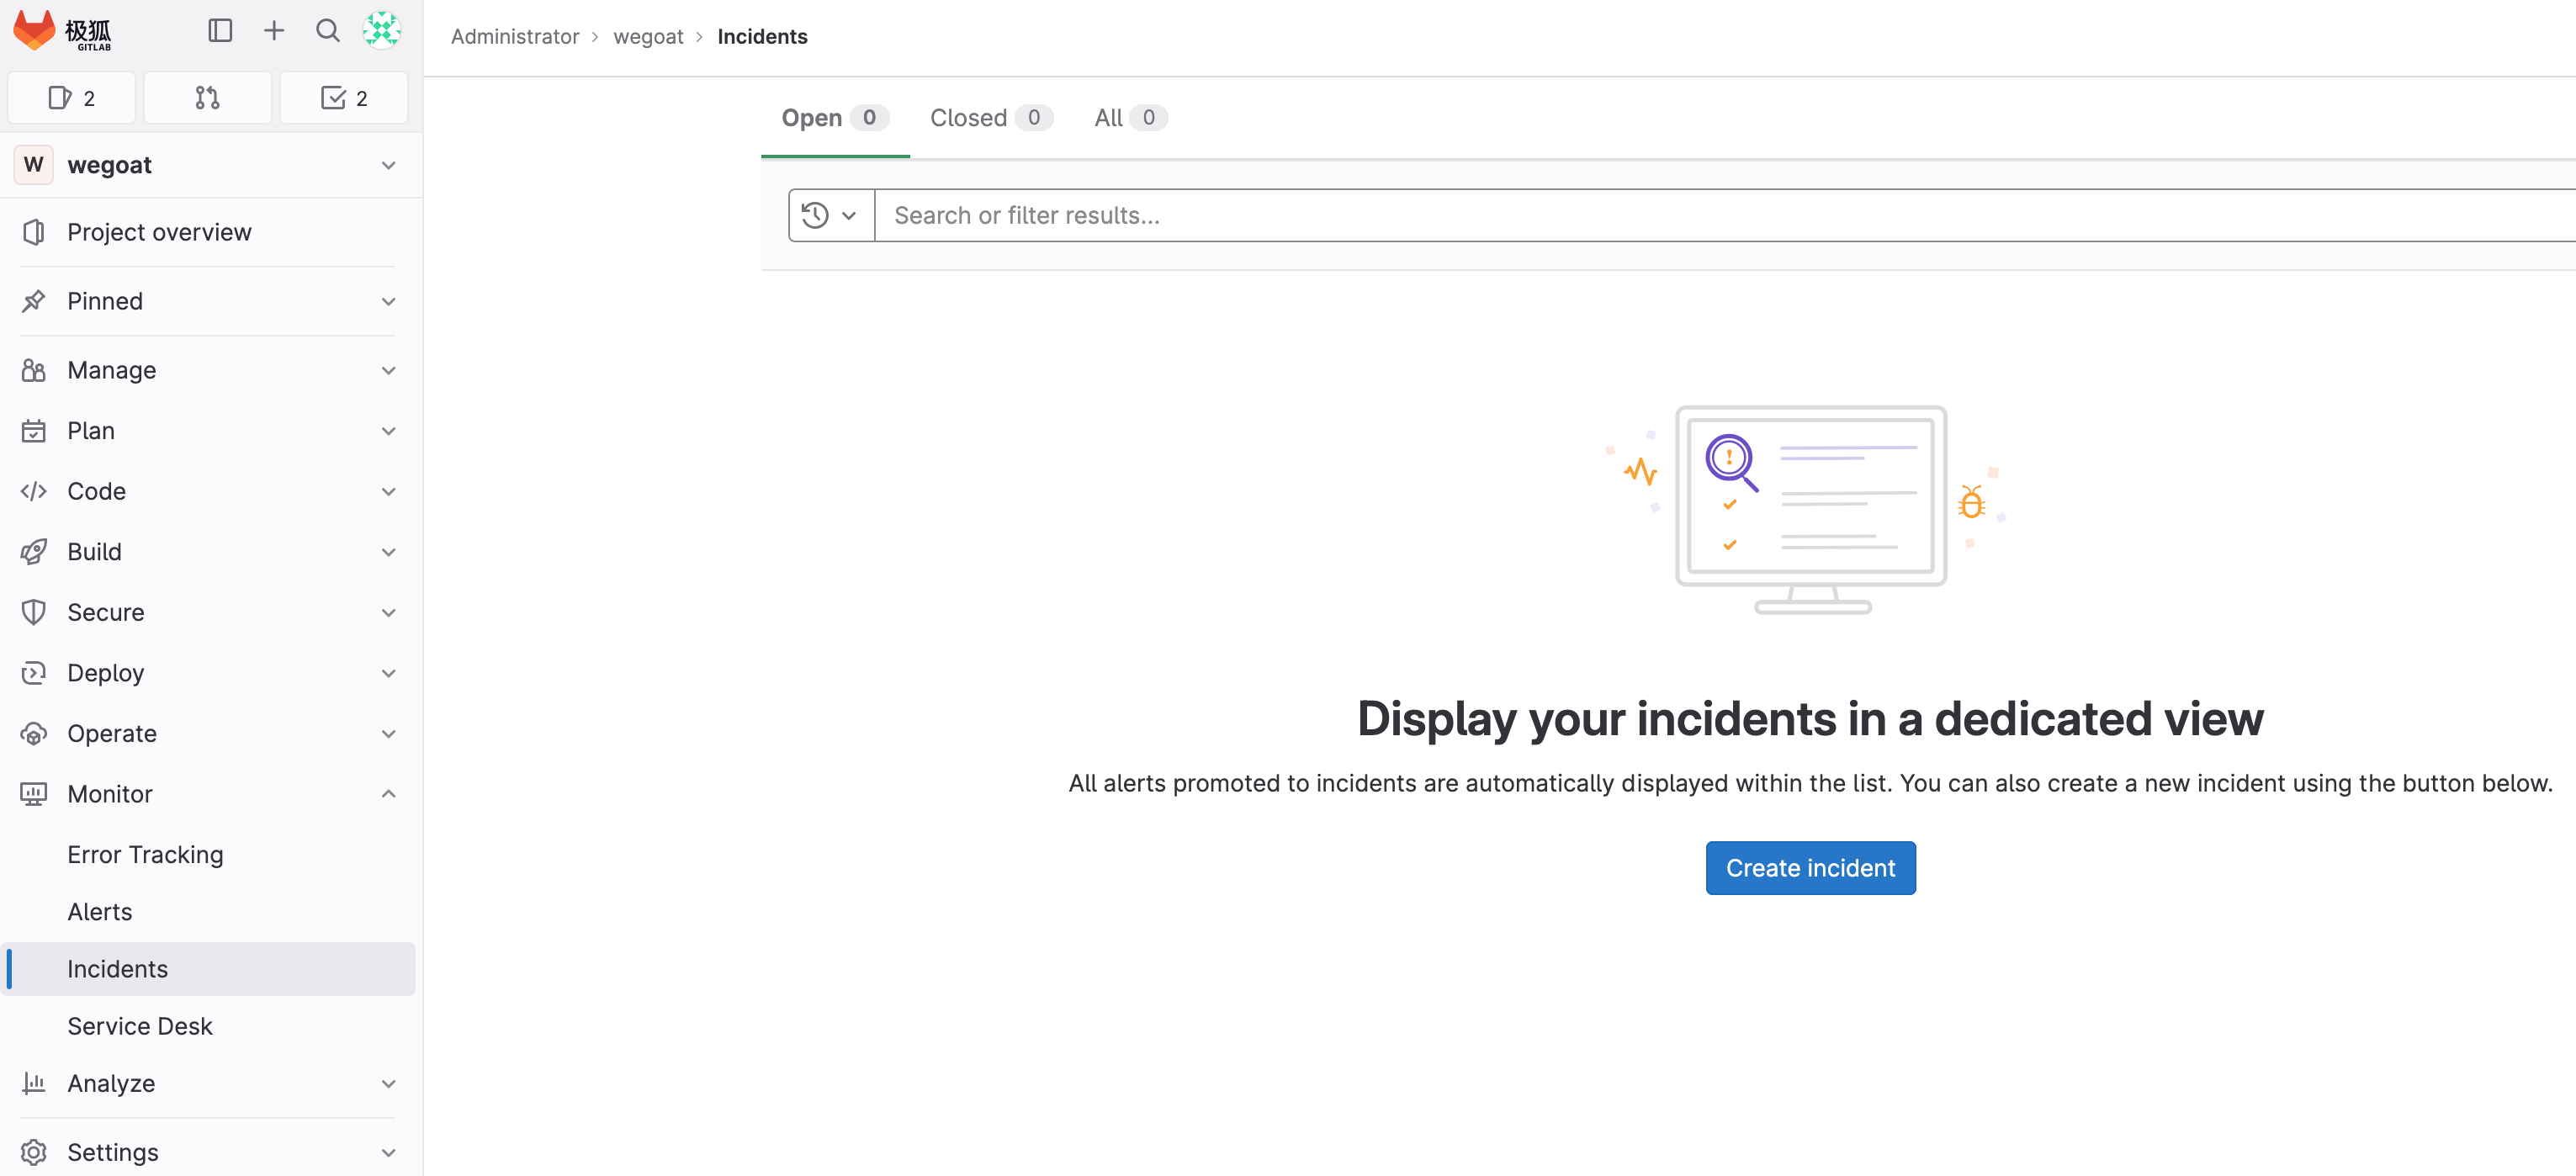
Task: Click the GitLab fox logo
Action: [35, 31]
